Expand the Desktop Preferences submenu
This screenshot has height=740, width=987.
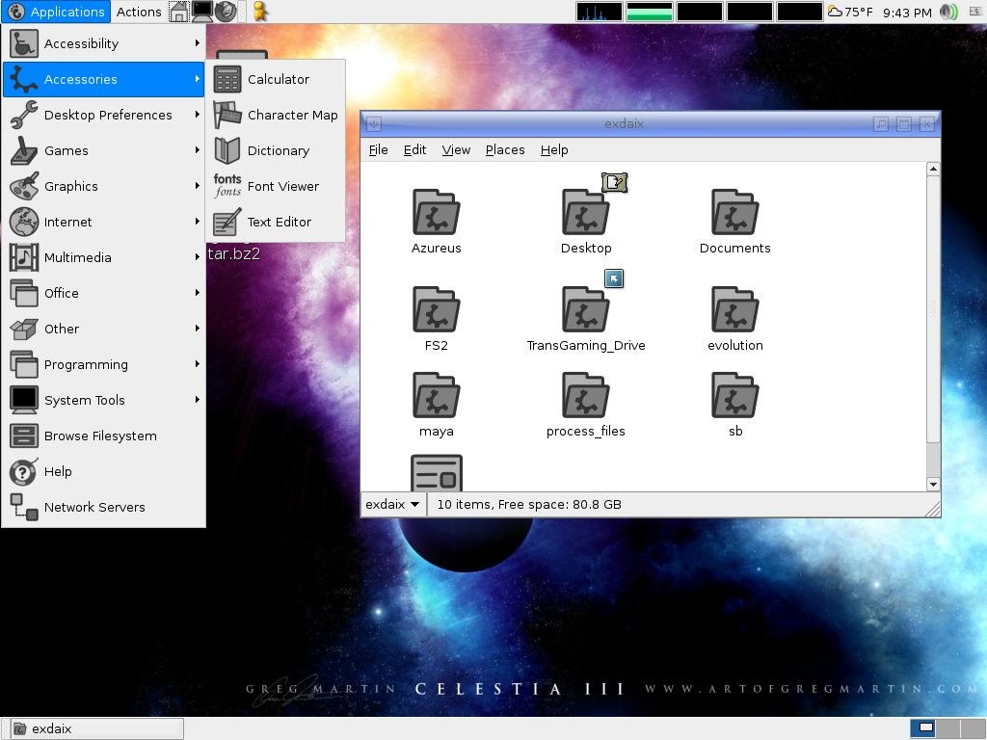tap(104, 116)
